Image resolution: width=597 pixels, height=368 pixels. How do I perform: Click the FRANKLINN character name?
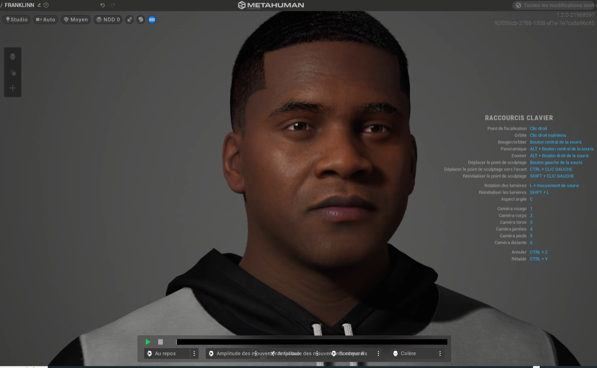(x=19, y=5)
